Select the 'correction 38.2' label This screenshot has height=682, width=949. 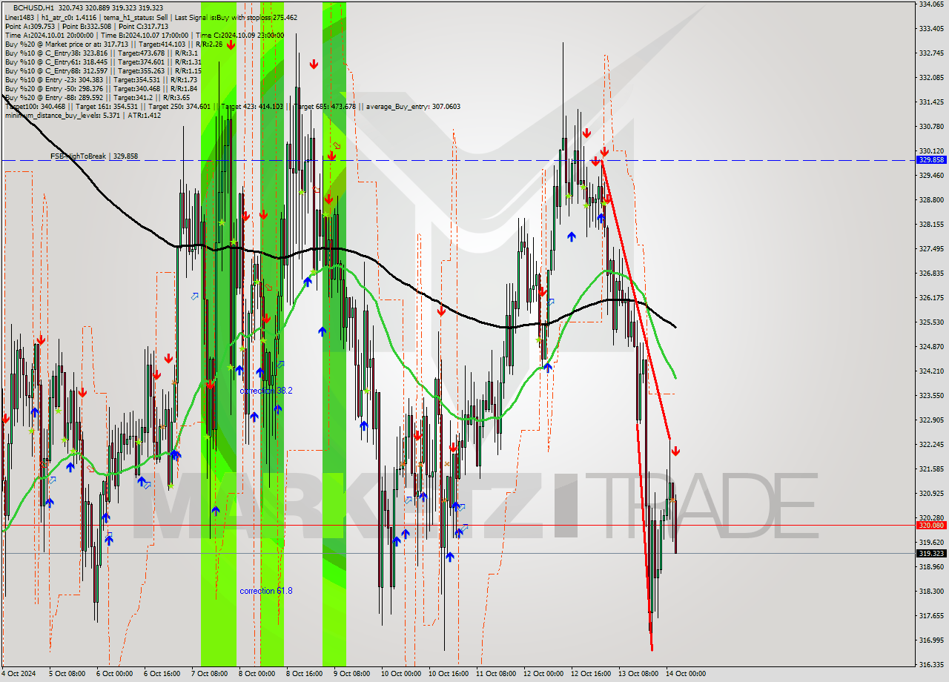point(266,391)
